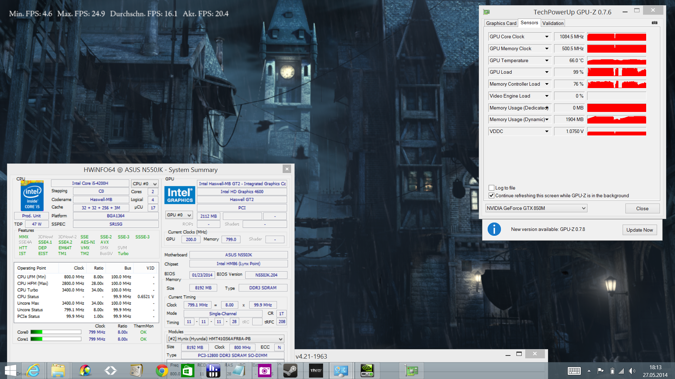Image resolution: width=675 pixels, height=379 pixels.
Task: Open the Hynix memory module dropdown
Action: [225, 339]
